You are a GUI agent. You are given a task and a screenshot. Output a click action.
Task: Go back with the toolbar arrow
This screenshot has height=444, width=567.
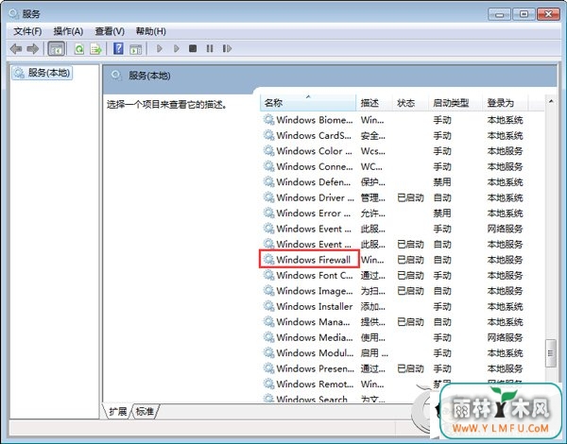point(16,48)
